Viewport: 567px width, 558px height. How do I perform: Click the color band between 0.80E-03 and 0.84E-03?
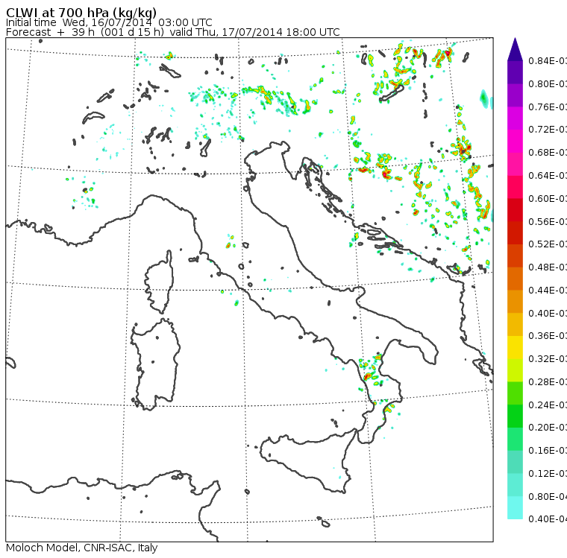(x=515, y=72)
